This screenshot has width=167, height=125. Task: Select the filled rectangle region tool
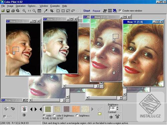click(63, 11)
